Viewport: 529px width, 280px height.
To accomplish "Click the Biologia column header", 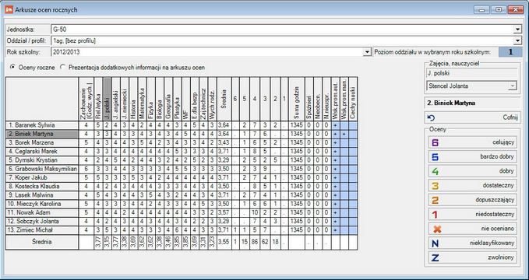I will (160, 99).
